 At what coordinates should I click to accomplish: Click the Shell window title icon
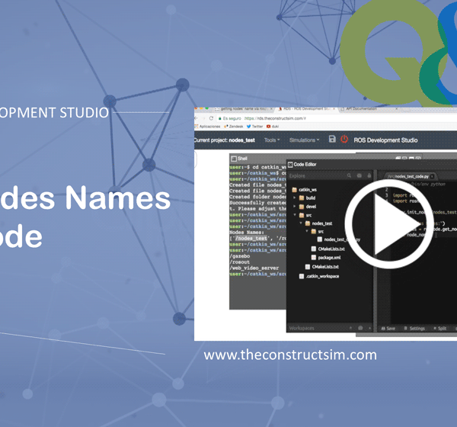(x=234, y=159)
